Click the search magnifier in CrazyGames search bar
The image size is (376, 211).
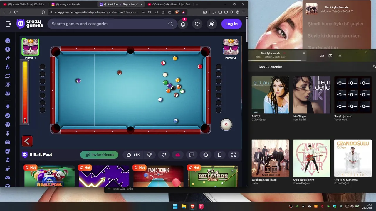171,24
